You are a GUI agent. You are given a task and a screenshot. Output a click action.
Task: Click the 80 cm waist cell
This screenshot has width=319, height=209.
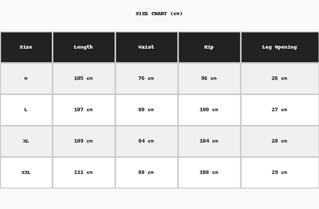146,110
